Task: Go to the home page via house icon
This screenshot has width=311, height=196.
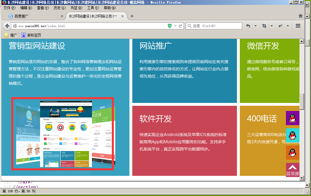Action: tap(300, 16)
